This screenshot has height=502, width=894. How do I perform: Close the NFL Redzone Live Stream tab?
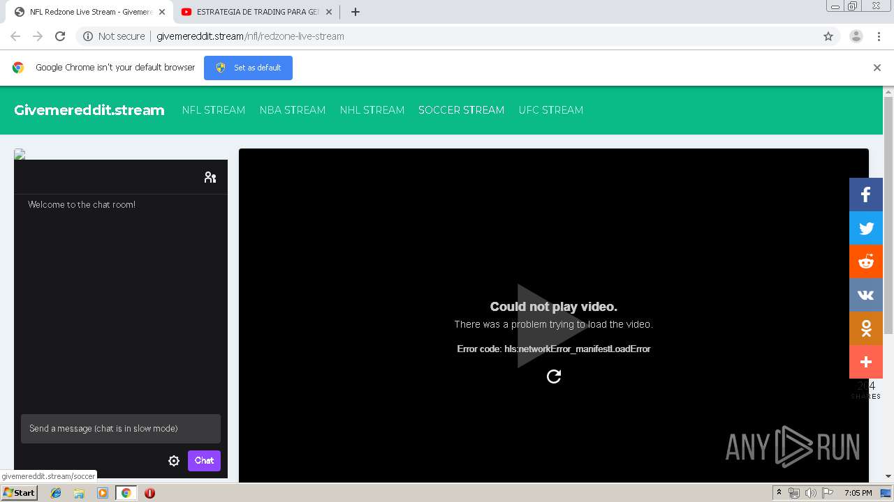161,12
